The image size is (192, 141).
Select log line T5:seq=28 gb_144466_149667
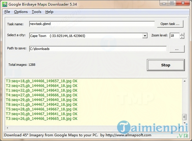pos(42,109)
